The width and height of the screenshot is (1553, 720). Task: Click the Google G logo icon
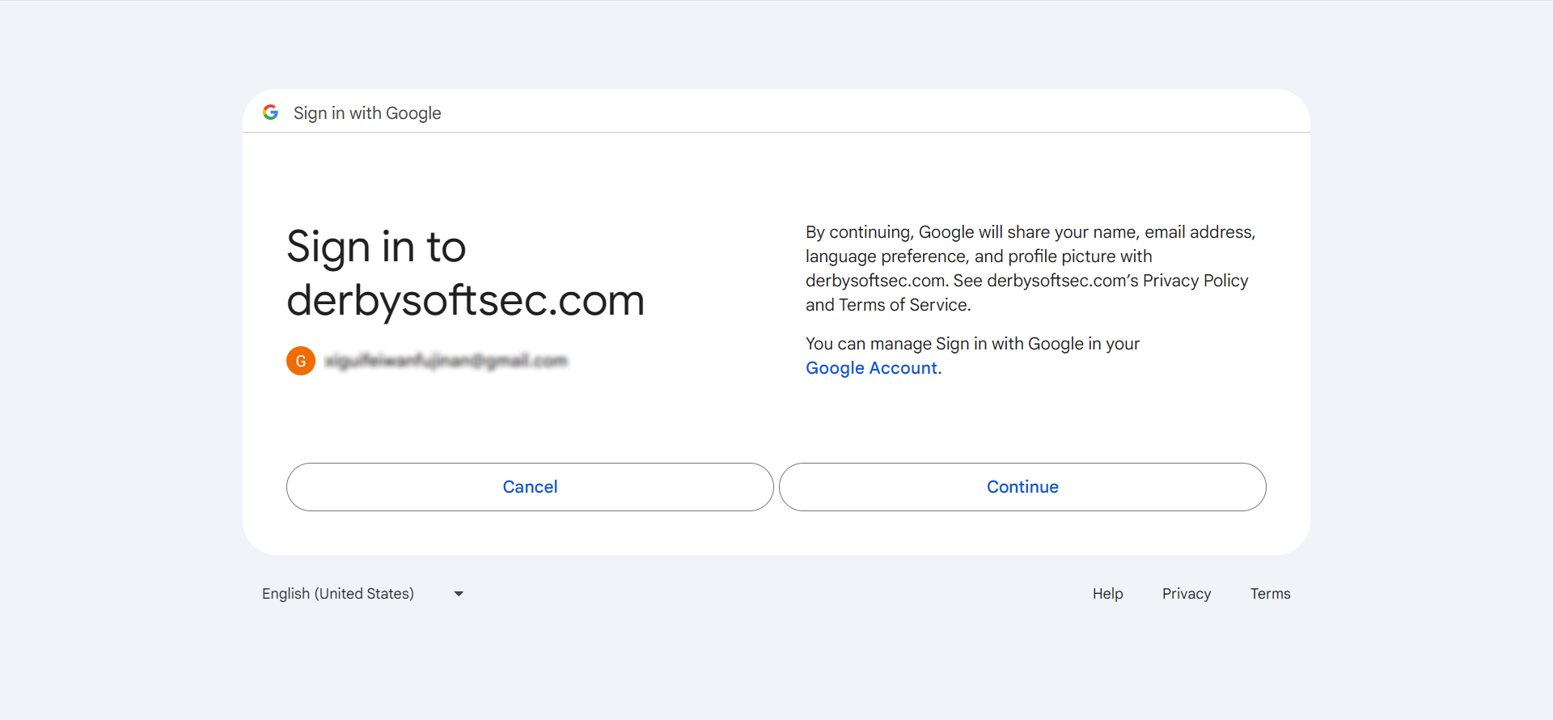(x=271, y=112)
